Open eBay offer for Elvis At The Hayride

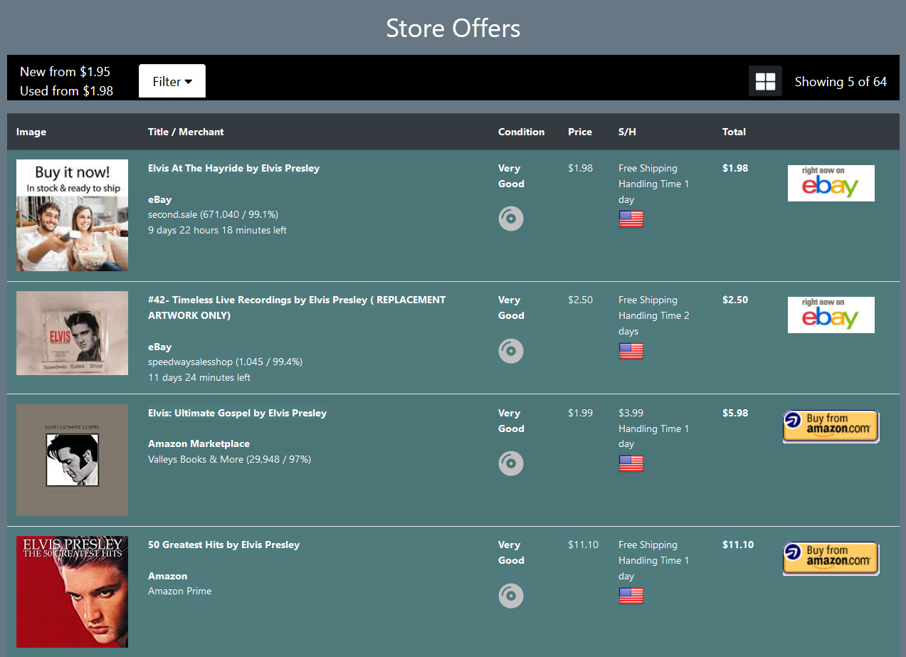[831, 184]
